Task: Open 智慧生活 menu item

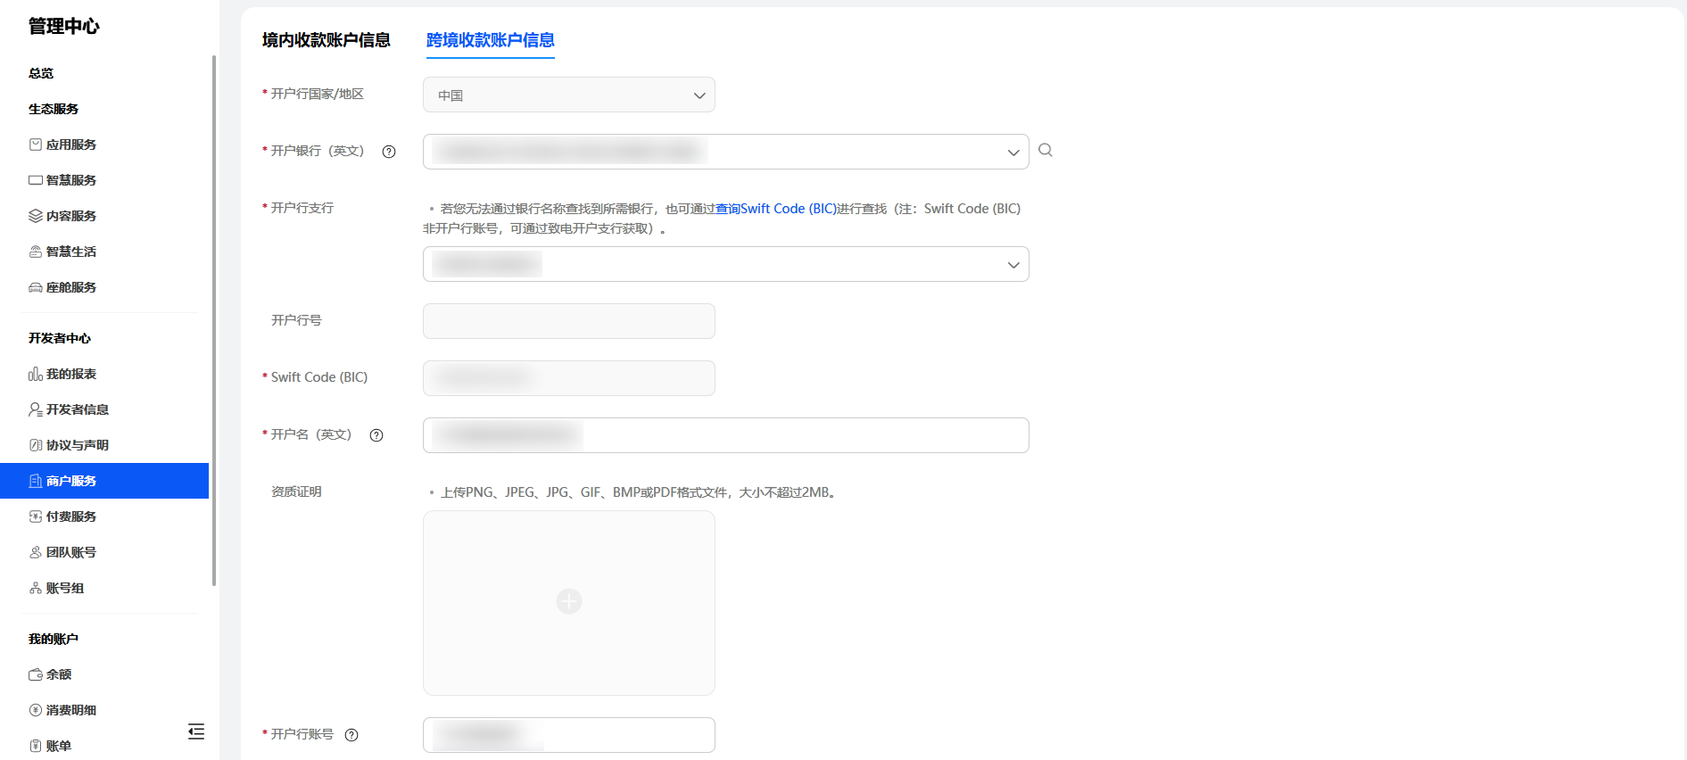Action: [71, 252]
